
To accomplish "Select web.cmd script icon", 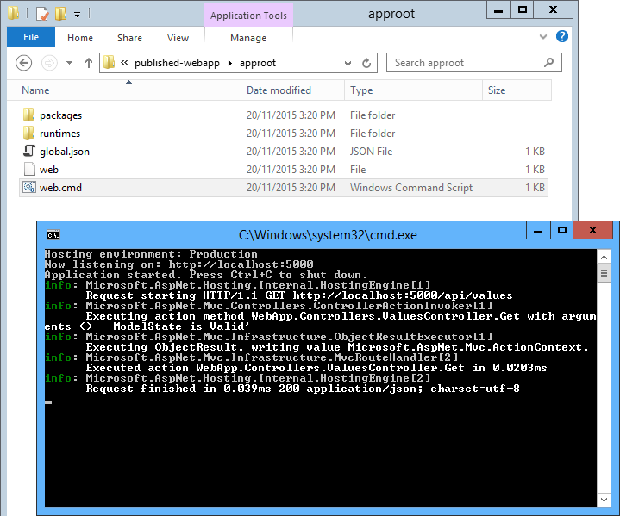I will [29, 187].
